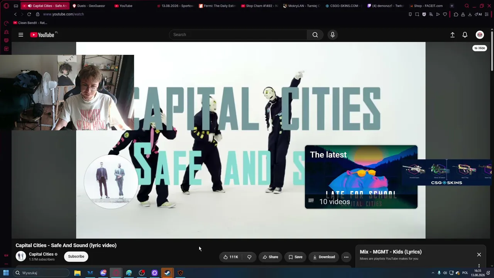Open the YouTube account avatar menu

(x=480, y=35)
